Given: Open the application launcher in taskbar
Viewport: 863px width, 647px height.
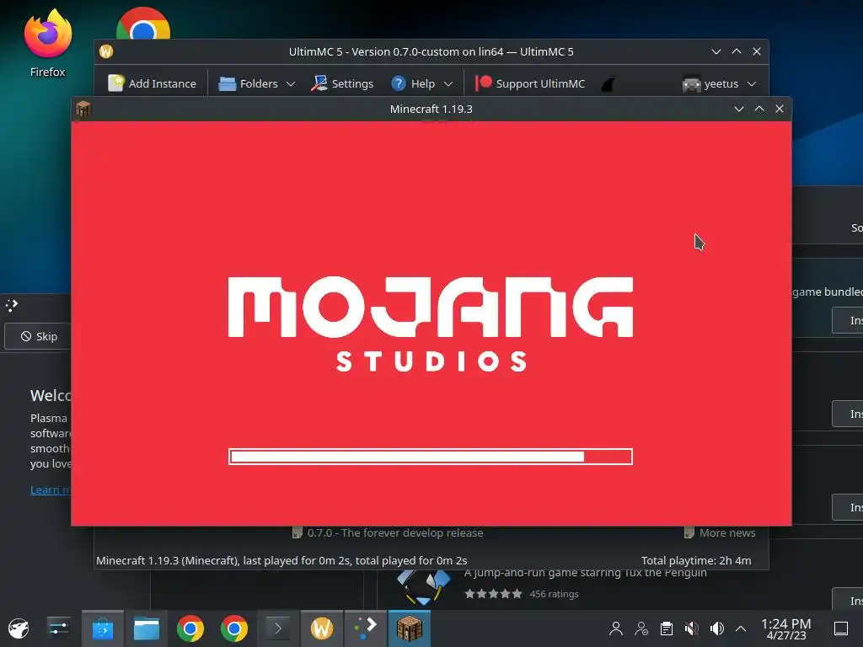Looking at the screenshot, I should point(19,628).
